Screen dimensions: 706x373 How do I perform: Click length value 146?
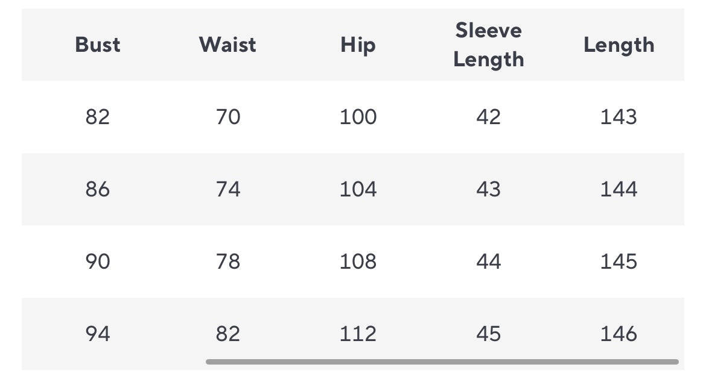point(619,333)
